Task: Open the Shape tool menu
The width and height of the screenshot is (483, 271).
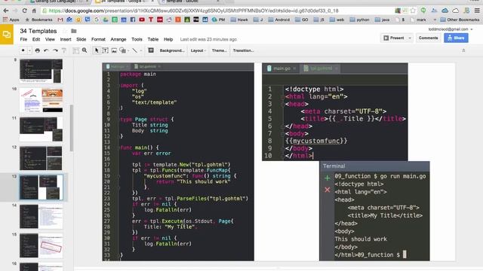Action: pyautogui.click(x=123, y=50)
